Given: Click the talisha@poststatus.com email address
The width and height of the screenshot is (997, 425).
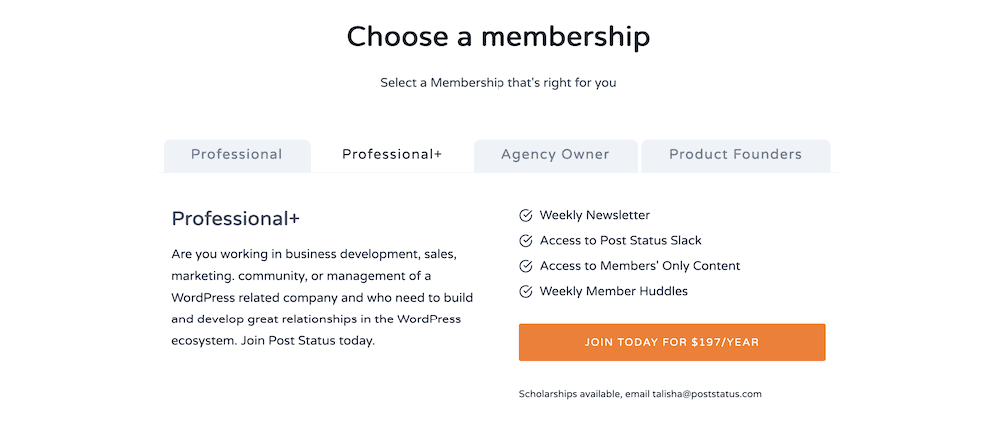Looking at the screenshot, I should click(x=707, y=394).
